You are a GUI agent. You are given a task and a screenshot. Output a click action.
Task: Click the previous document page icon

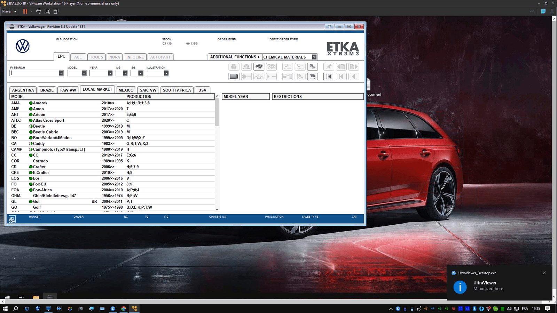[341, 67]
